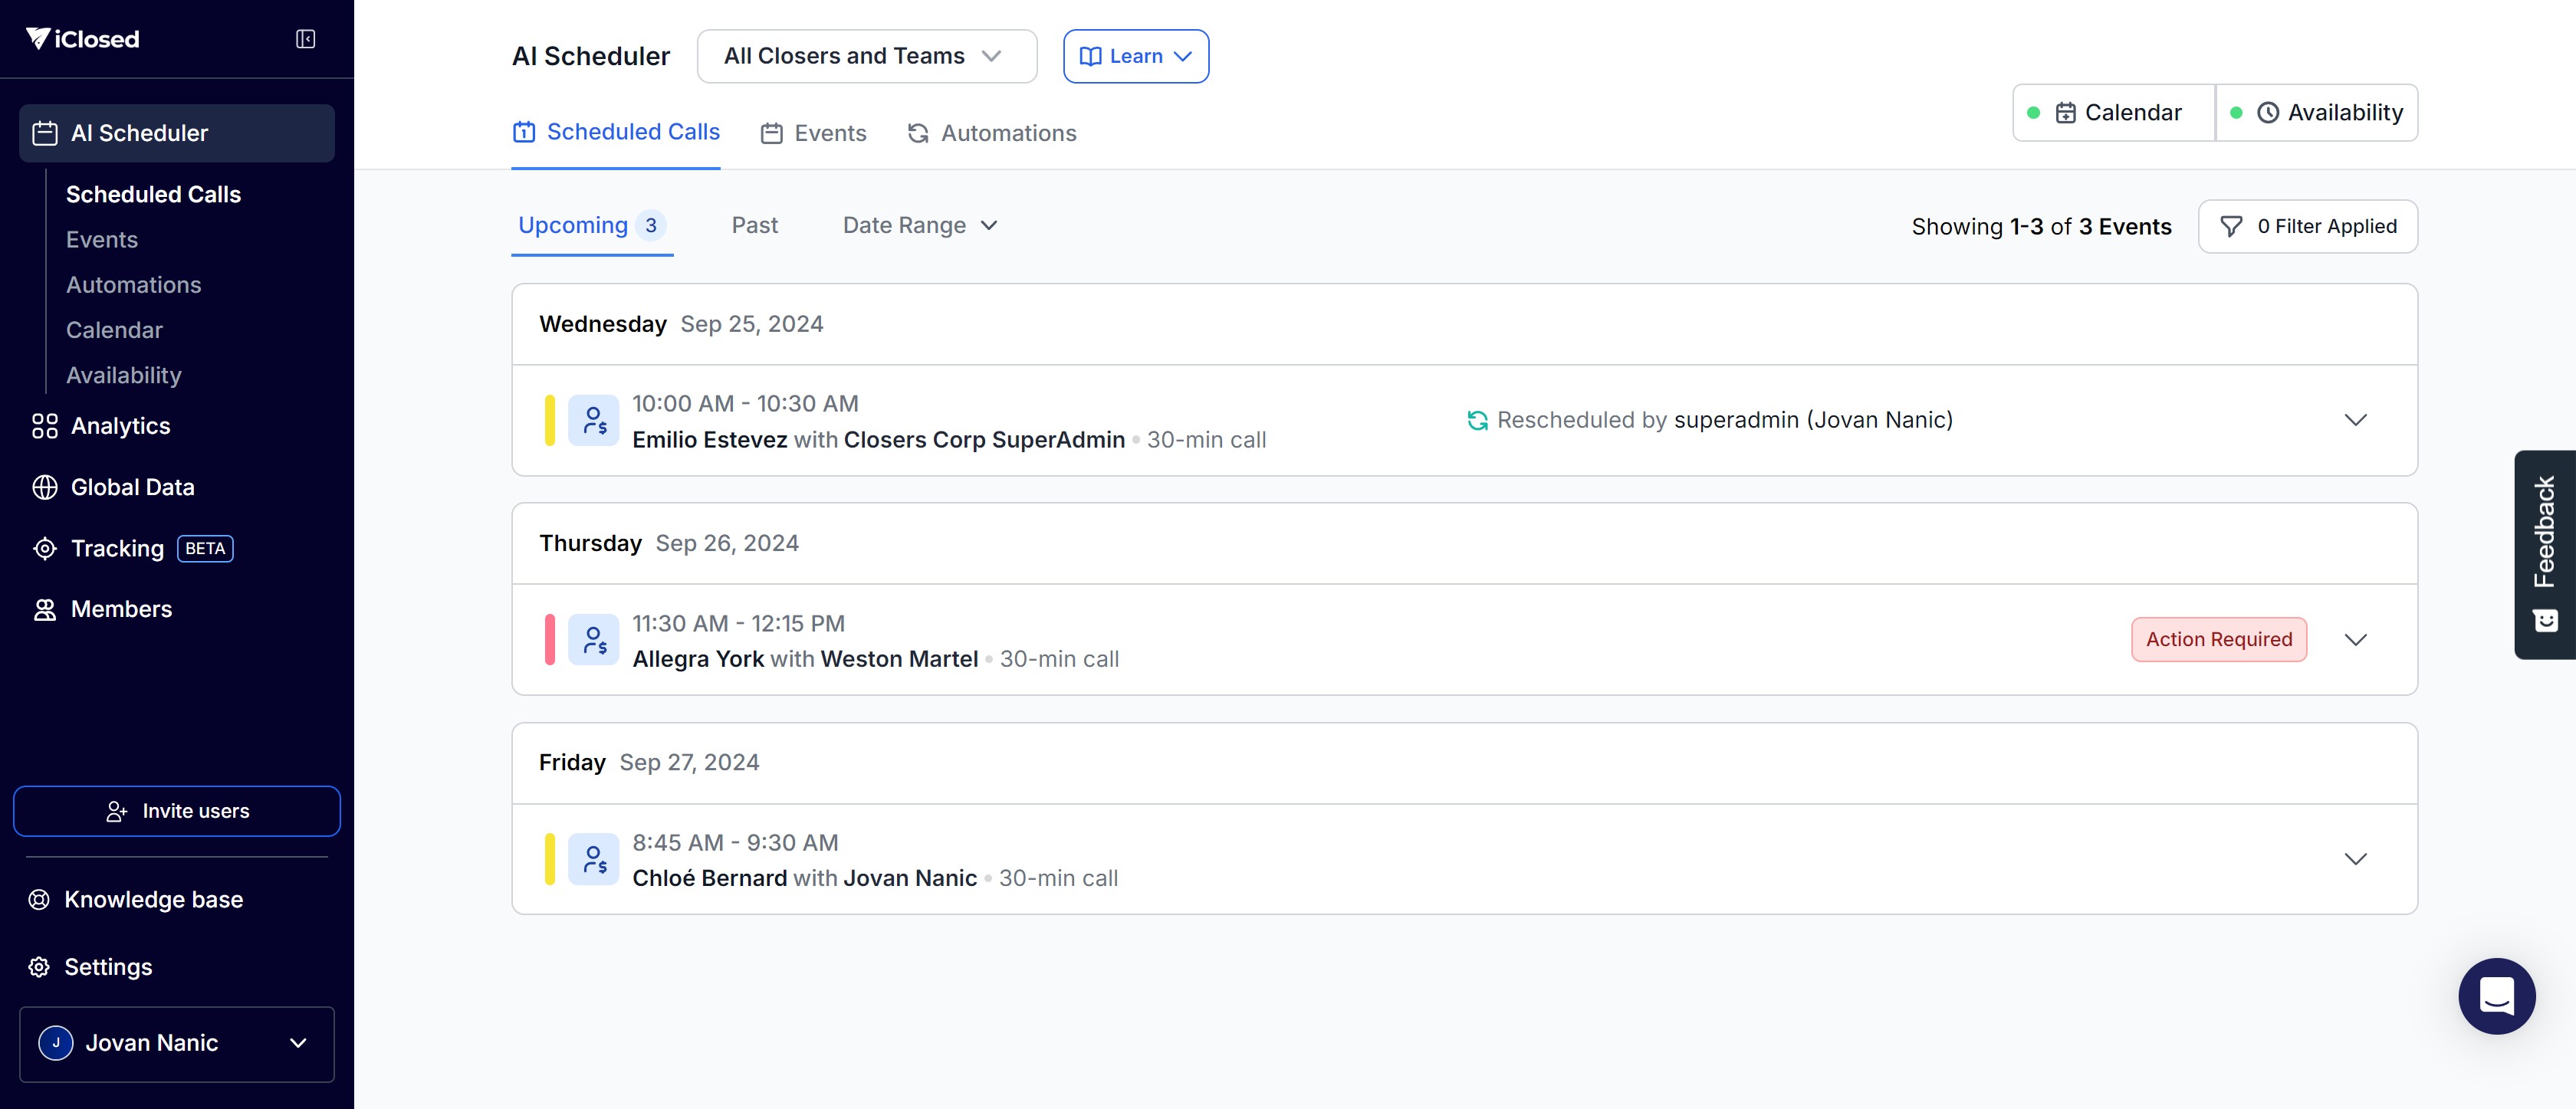The height and width of the screenshot is (1109, 2576).
Task: Switch to the Automations tab
Action: [991, 133]
